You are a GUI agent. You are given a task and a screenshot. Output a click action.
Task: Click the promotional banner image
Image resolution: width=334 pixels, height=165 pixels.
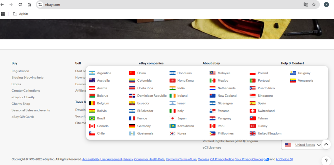[x=167, y=29]
